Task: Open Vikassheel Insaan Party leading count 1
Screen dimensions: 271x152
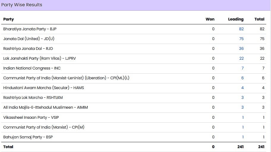Action: tap(243, 118)
